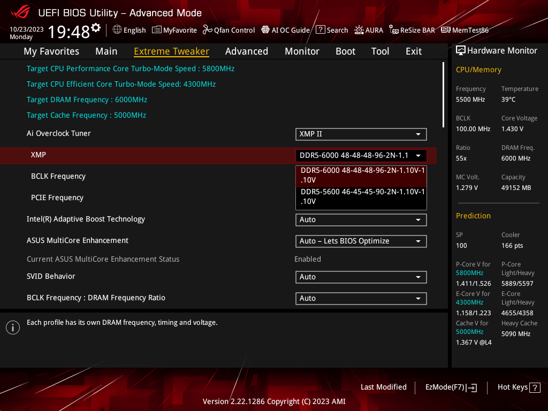The image size is (548, 411).
Task: Switch to Main tab
Action: 106,51
